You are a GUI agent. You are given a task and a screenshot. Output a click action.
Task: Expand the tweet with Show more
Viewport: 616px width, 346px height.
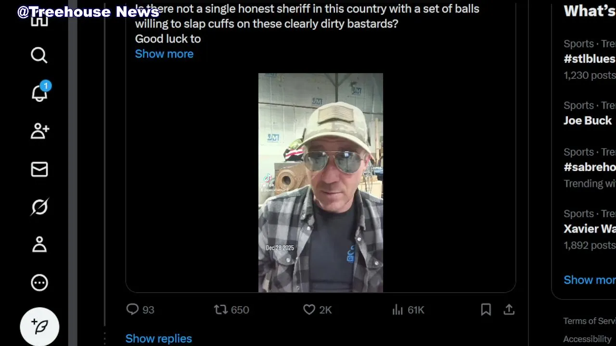164,54
